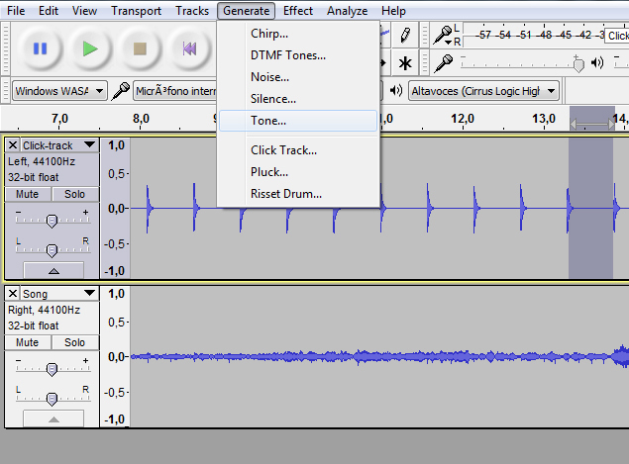Choose Noise... from Generate menu
The height and width of the screenshot is (464, 629).
[298, 77]
